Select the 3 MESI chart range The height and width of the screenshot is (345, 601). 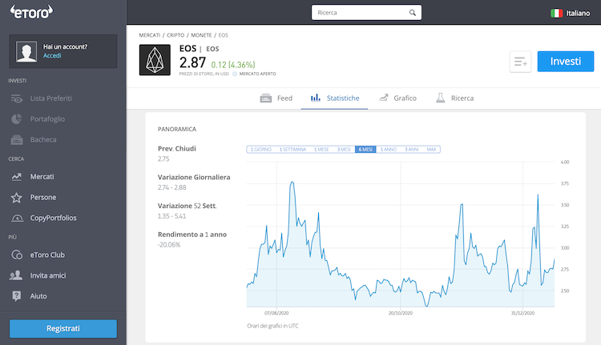pos(344,150)
